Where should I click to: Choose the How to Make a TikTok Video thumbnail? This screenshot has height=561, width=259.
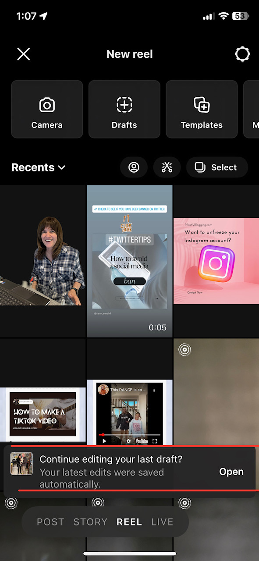pos(43,414)
